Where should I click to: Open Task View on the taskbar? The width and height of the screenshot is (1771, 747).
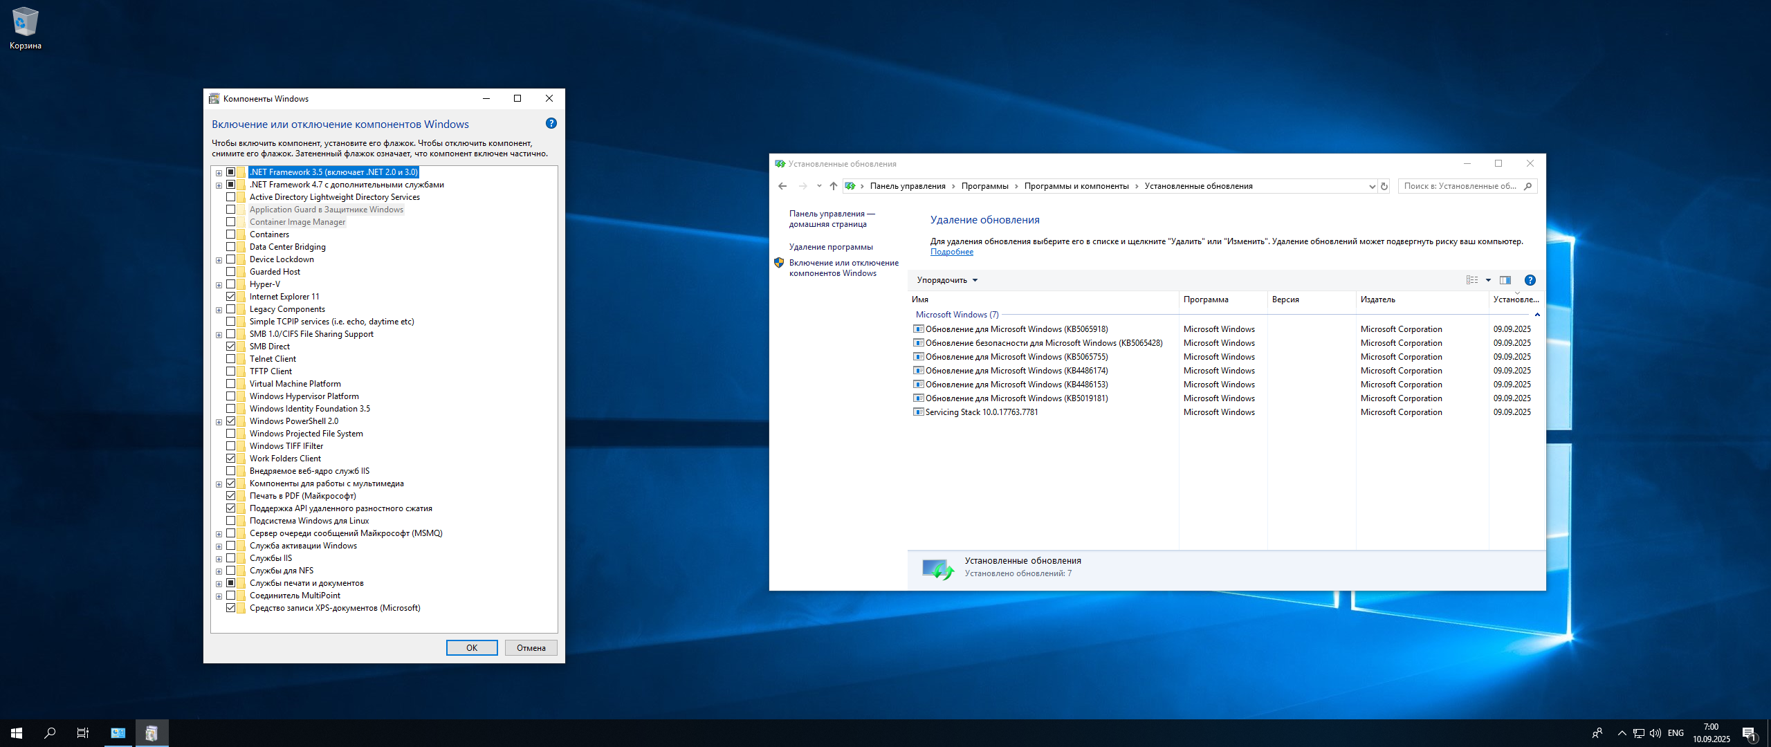pyautogui.click(x=83, y=733)
